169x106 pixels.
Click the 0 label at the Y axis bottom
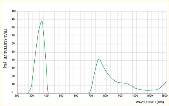[12, 92]
